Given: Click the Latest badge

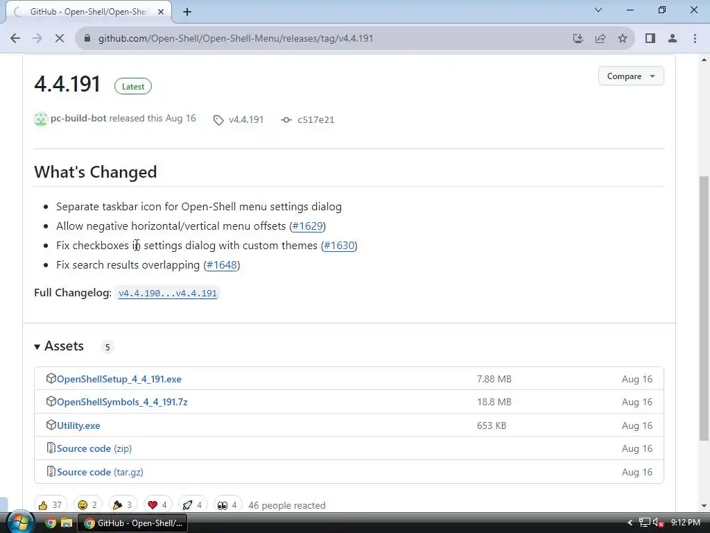Looking at the screenshot, I should pos(133,87).
